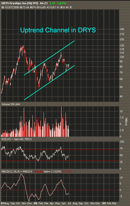Select the last price 84.23
This screenshot has height=206, width=130.
click(x=44, y=3)
